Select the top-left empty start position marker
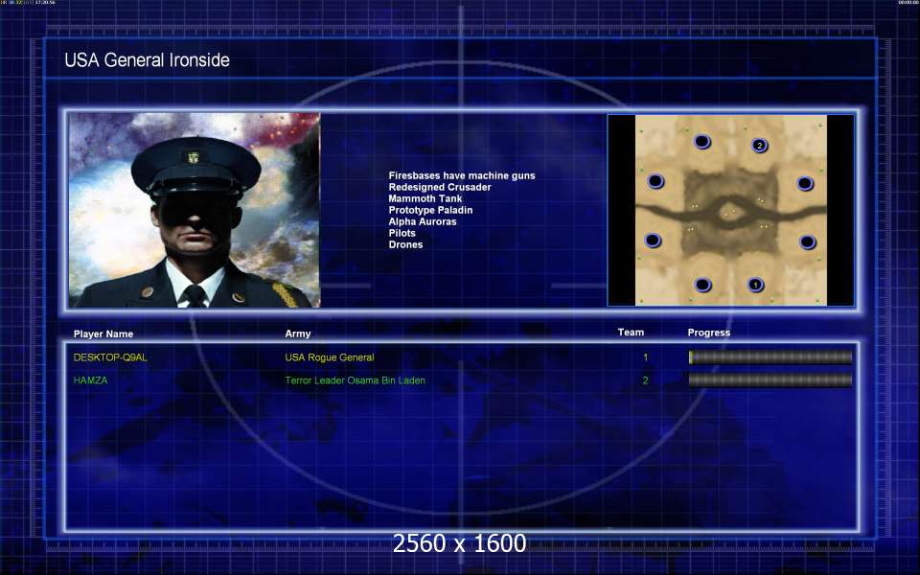920x575 pixels. [701, 142]
